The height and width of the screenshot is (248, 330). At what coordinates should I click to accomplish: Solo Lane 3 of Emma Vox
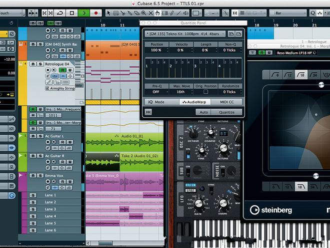tap(33, 209)
